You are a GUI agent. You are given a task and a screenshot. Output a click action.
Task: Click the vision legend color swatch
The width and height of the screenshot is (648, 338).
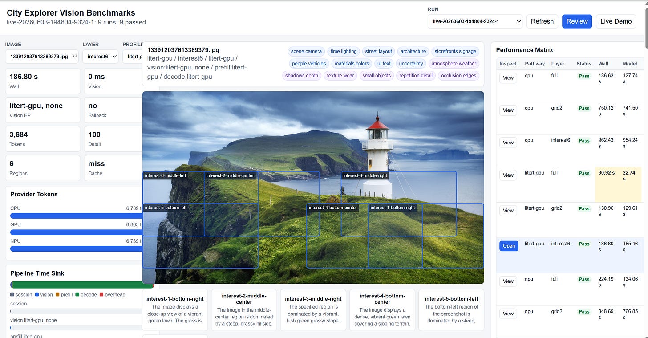37,295
